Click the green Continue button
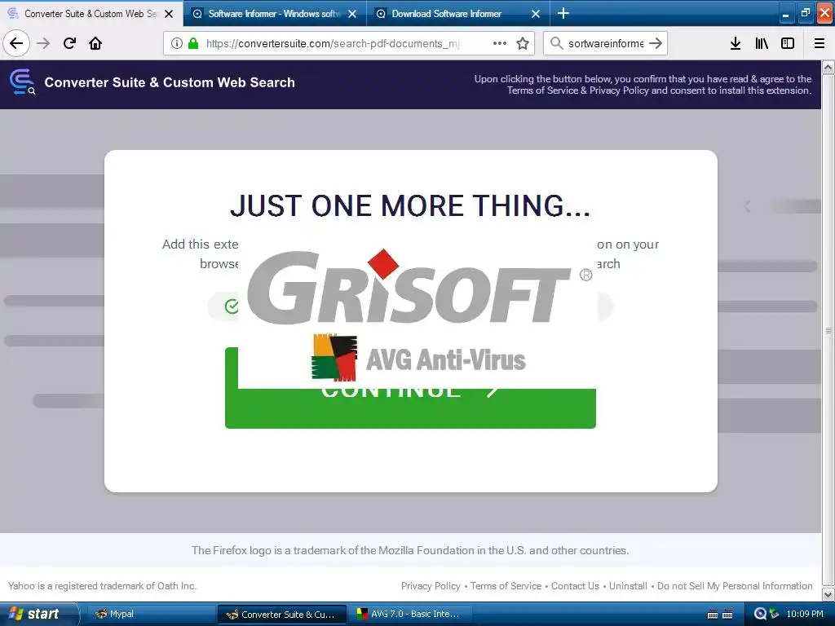Image resolution: width=835 pixels, height=626 pixels. [410, 408]
